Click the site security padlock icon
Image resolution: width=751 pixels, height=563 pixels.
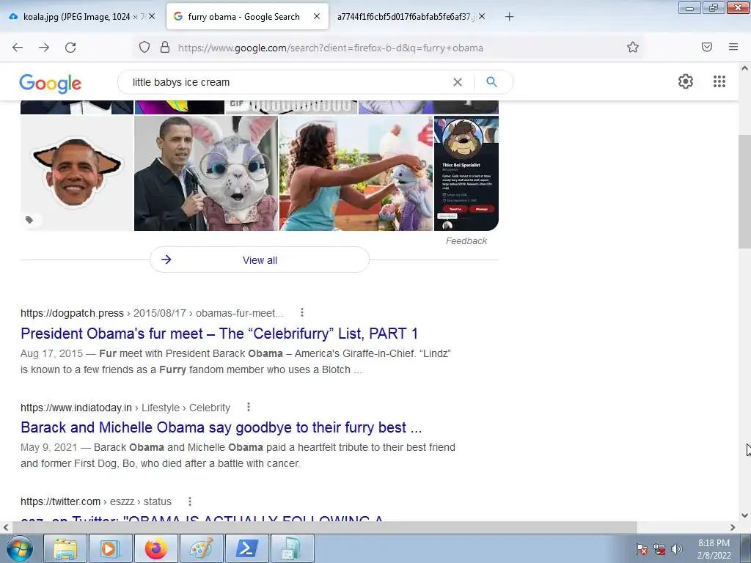(165, 47)
